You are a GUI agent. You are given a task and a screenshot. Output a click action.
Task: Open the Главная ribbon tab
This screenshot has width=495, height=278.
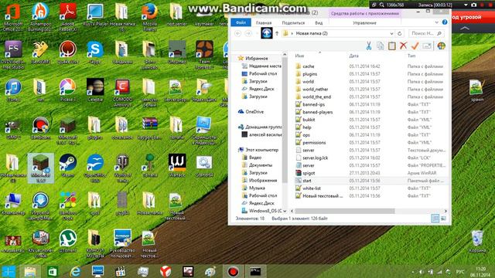pyautogui.click(x=264, y=22)
